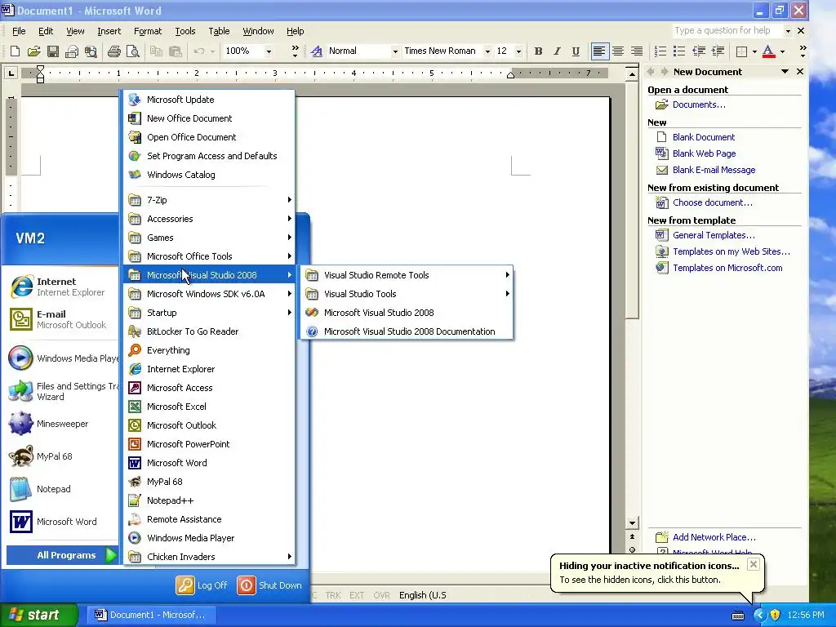The height and width of the screenshot is (627, 836).
Task: Toggle Underline formatting
Action: click(x=576, y=51)
